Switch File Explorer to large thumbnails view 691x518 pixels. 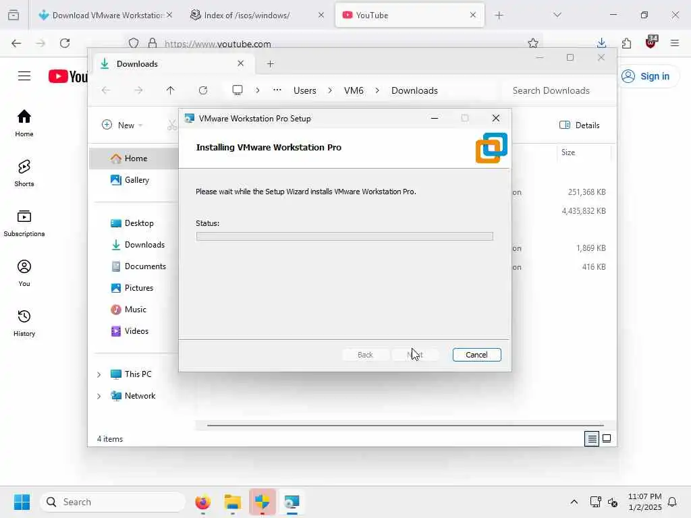coord(607,438)
